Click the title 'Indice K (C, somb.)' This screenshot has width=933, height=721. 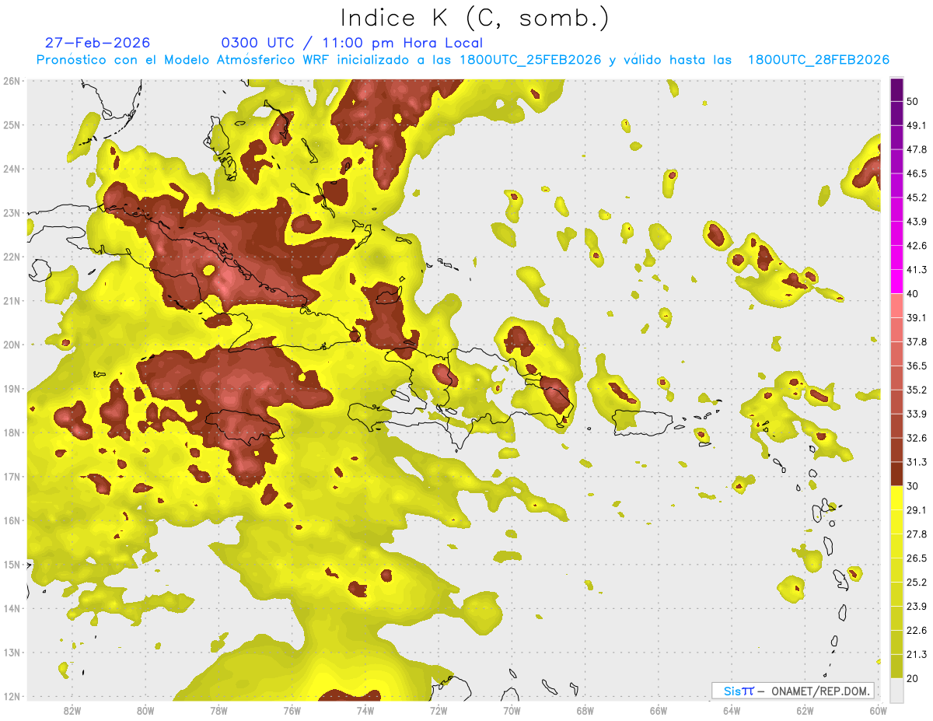pyautogui.click(x=474, y=17)
